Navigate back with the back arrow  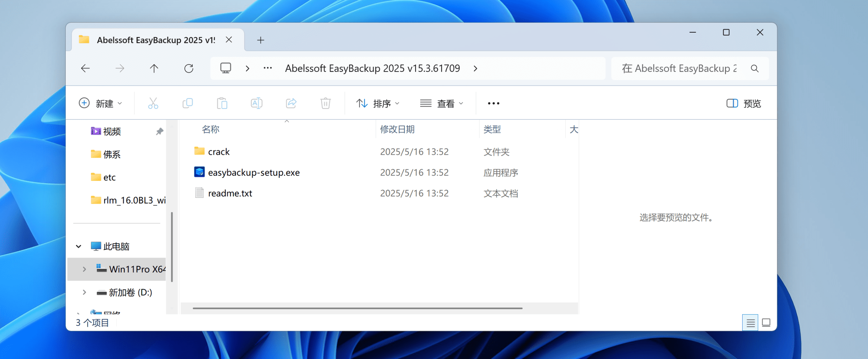pos(85,69)
